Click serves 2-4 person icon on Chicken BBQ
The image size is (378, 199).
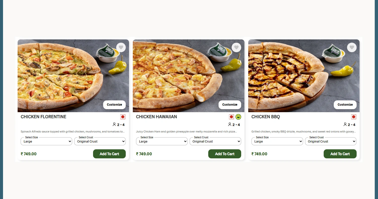tap(345, 124)
